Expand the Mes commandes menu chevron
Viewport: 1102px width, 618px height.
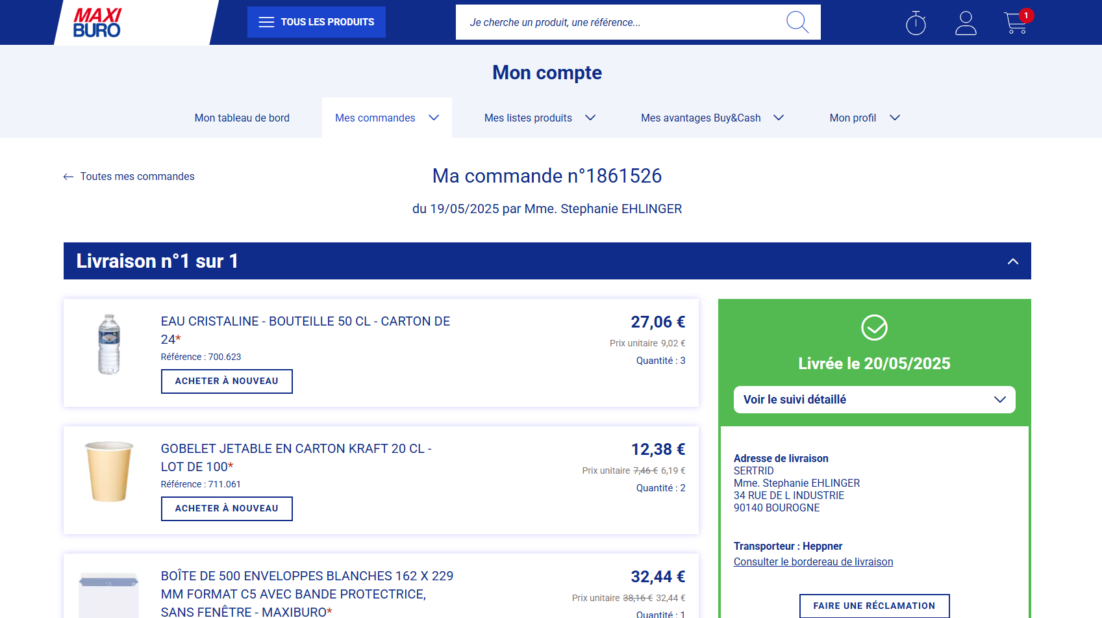click(434, 118)
